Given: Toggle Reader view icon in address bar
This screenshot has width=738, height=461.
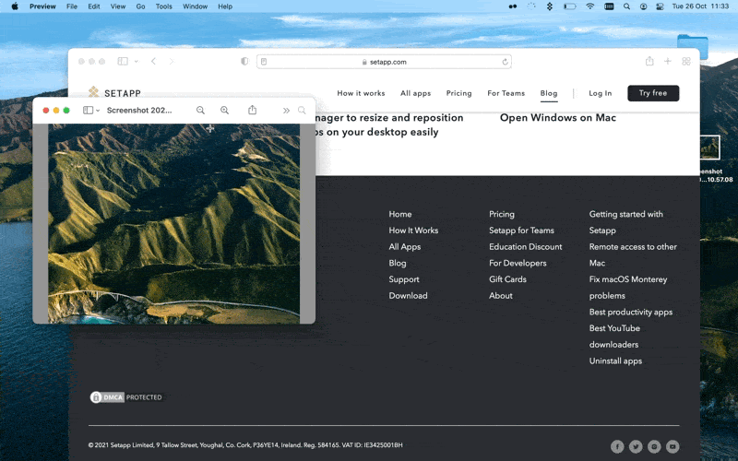Looking at the screenshot, I should [x=264, y=62].
